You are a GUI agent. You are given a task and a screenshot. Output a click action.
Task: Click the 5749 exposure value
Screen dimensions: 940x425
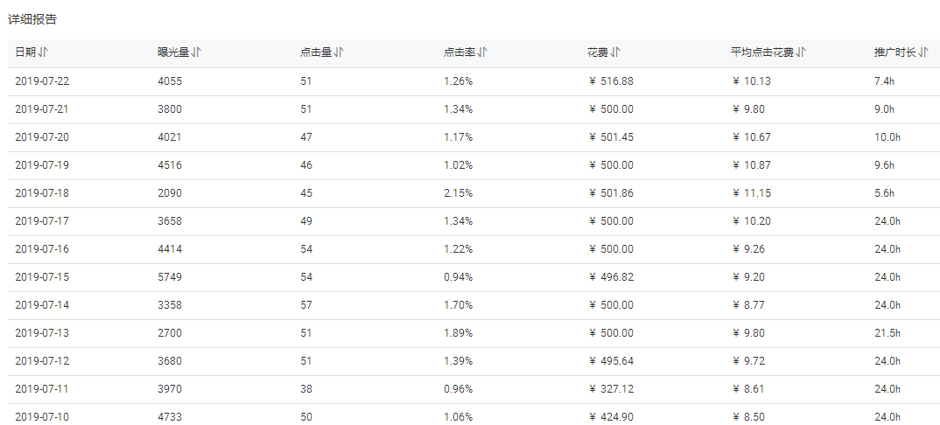click(x=170, y=277)
